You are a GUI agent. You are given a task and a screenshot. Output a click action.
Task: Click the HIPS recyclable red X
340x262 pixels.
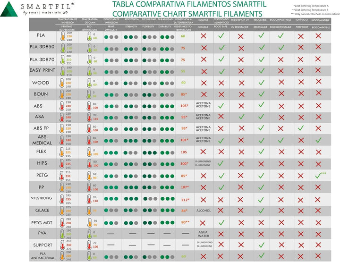coord(261,164)
